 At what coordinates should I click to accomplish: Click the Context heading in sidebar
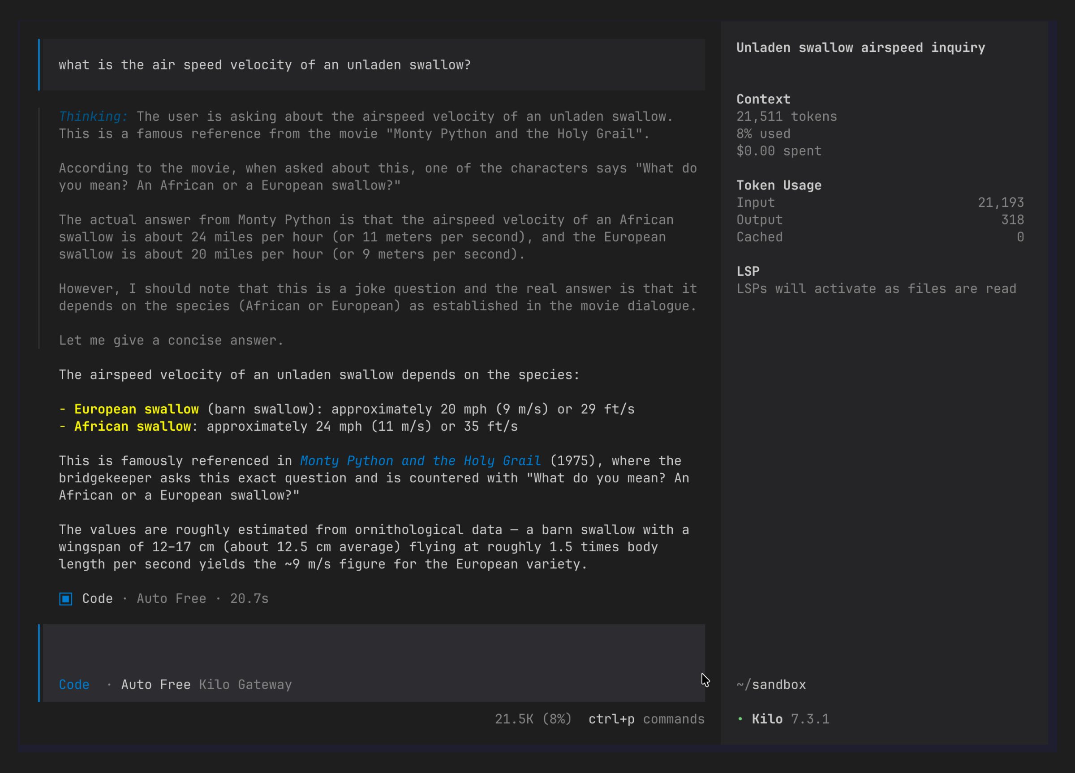point(764,99)
